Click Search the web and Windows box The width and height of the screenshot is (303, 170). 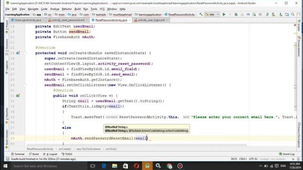click(x=49, y=166)
